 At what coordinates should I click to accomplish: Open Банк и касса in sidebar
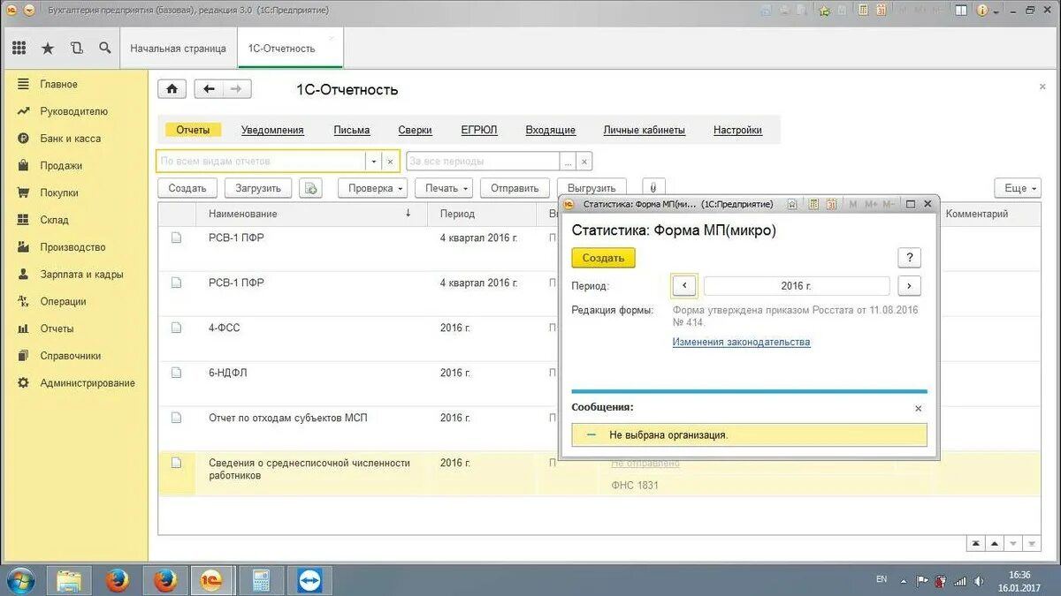tap(71, 139)
